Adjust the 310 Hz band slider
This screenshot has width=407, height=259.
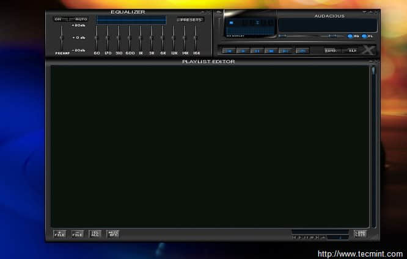[x=119, y=38]
